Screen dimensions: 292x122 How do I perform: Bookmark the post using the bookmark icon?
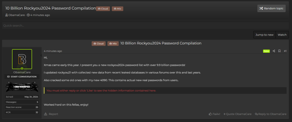(279, 51)
